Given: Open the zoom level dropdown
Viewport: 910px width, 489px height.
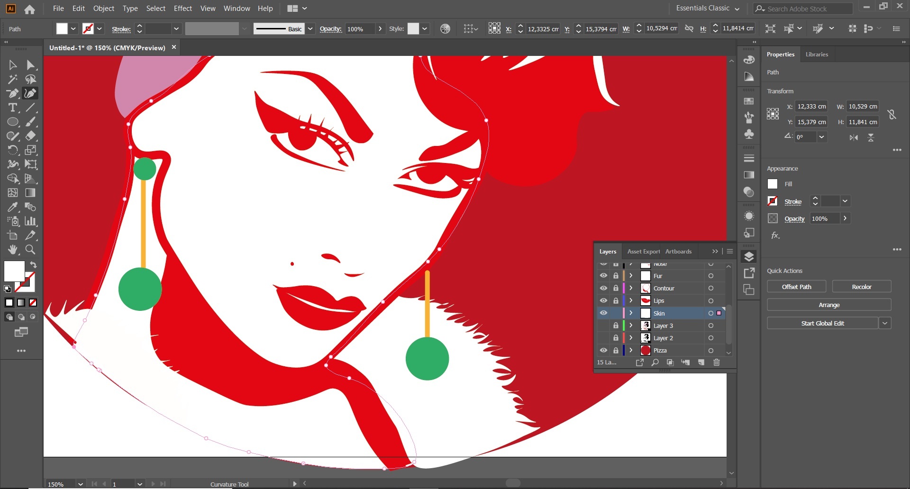Looking at the screenshot, I should coord(81,484).
